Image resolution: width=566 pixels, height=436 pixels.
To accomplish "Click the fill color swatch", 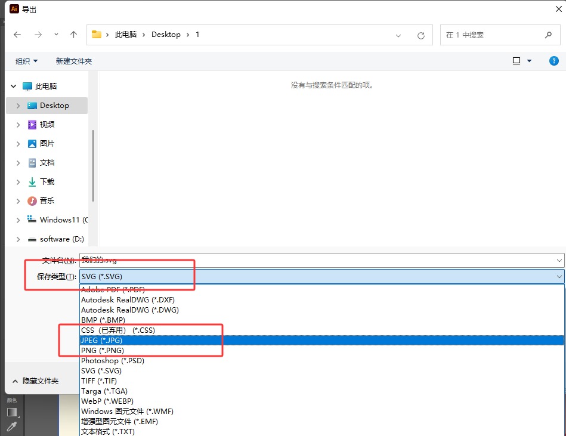I will pyautogui.click(x=12, y=412).
